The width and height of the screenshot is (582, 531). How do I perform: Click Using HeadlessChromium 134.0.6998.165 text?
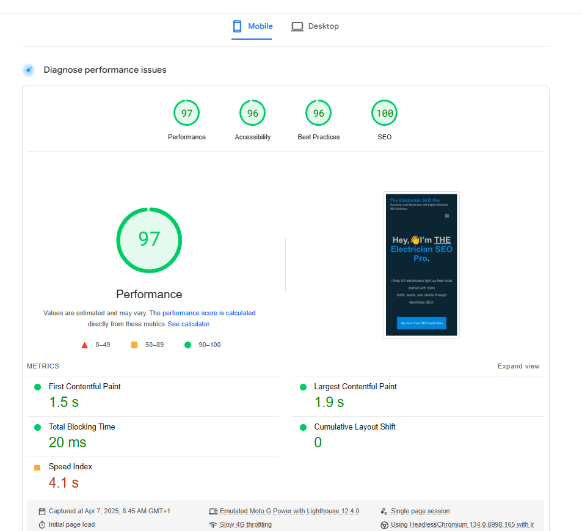[x=462, y=524]
